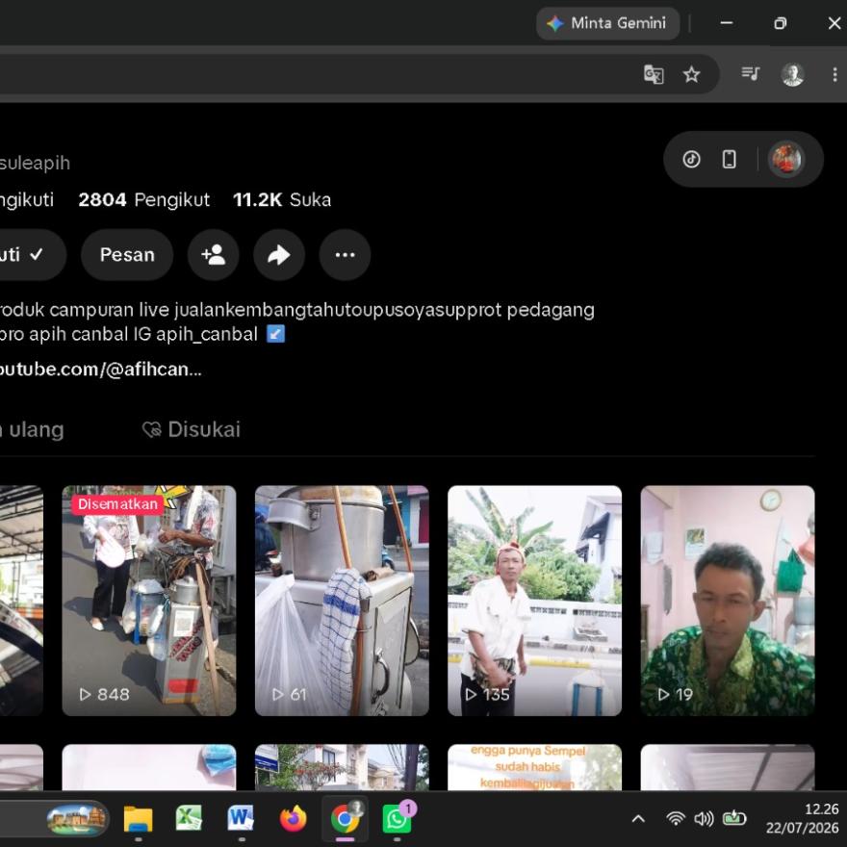Open Excel from the taskbar
Viewport: 847px width, 847px height.
point(189,819)
